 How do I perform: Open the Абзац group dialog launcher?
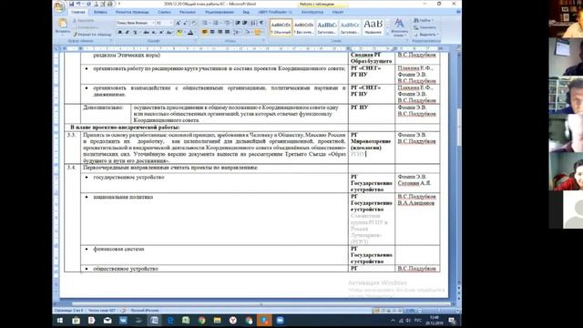coord(263,40)
